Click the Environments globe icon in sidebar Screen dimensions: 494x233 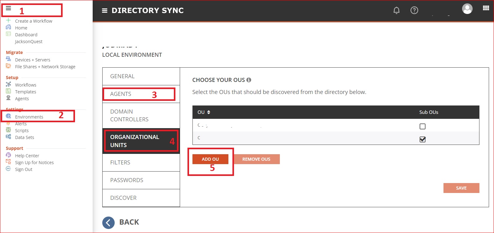tap(8, 116)
